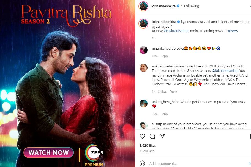Image resolution: width=251 pixels, height=167 pixels.
Task: Share post via paper plane icon
Action: tap(162, 136)
